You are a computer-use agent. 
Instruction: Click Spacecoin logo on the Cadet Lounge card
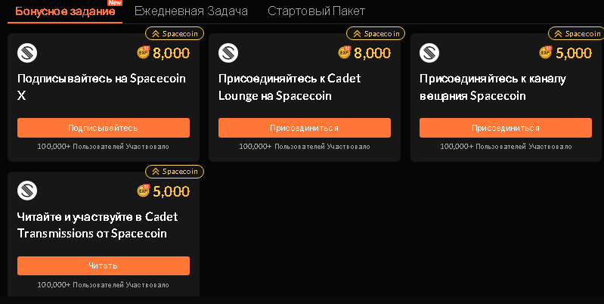[228, 53]
